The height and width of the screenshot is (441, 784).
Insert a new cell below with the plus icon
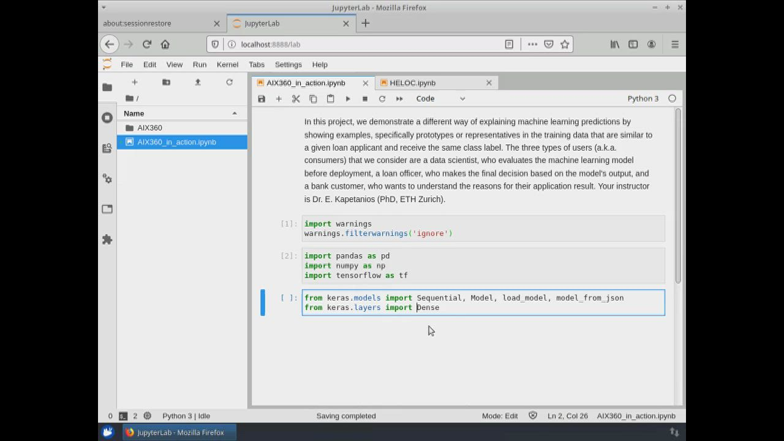279,99
